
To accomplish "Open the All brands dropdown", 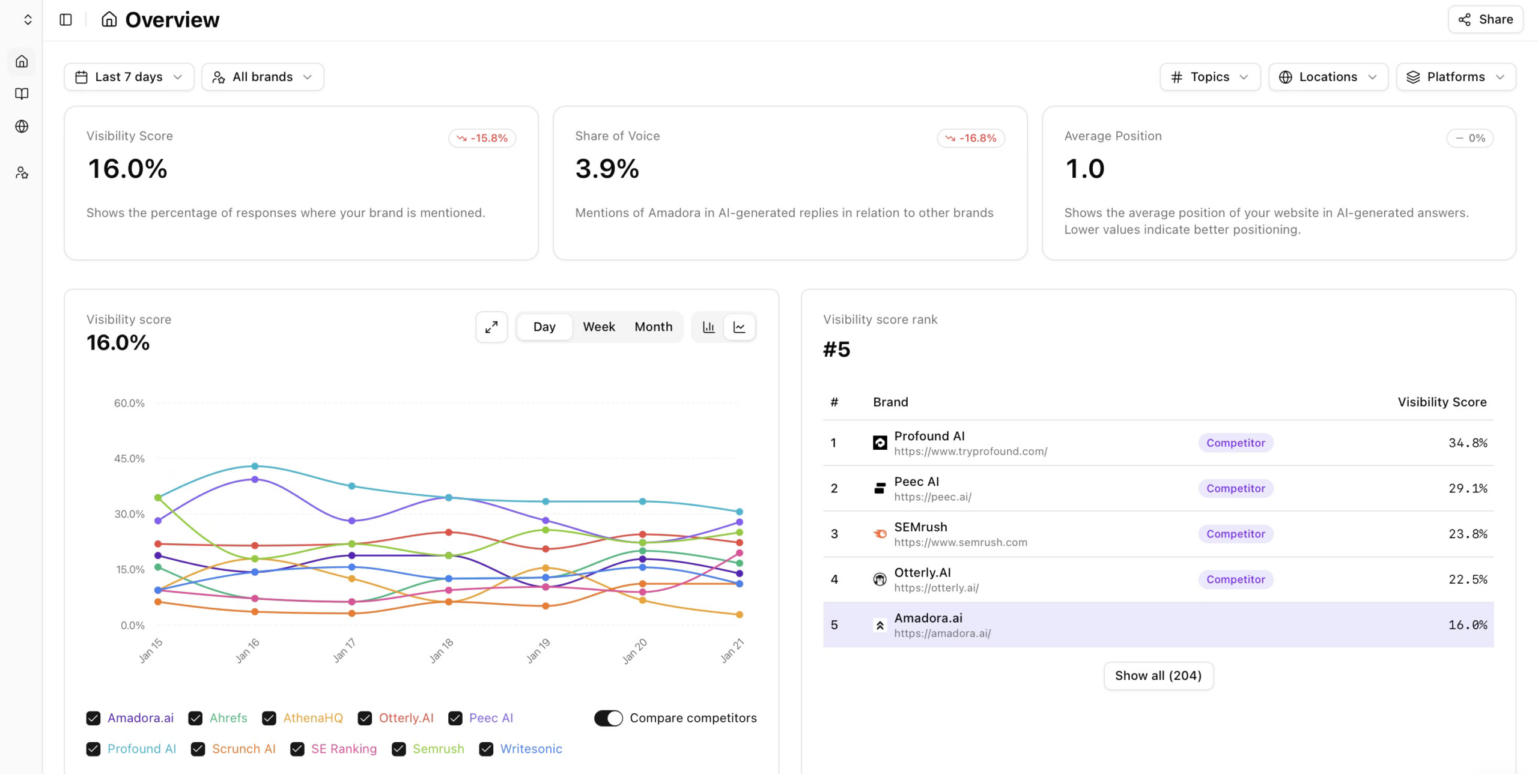I will coord(262,76).
